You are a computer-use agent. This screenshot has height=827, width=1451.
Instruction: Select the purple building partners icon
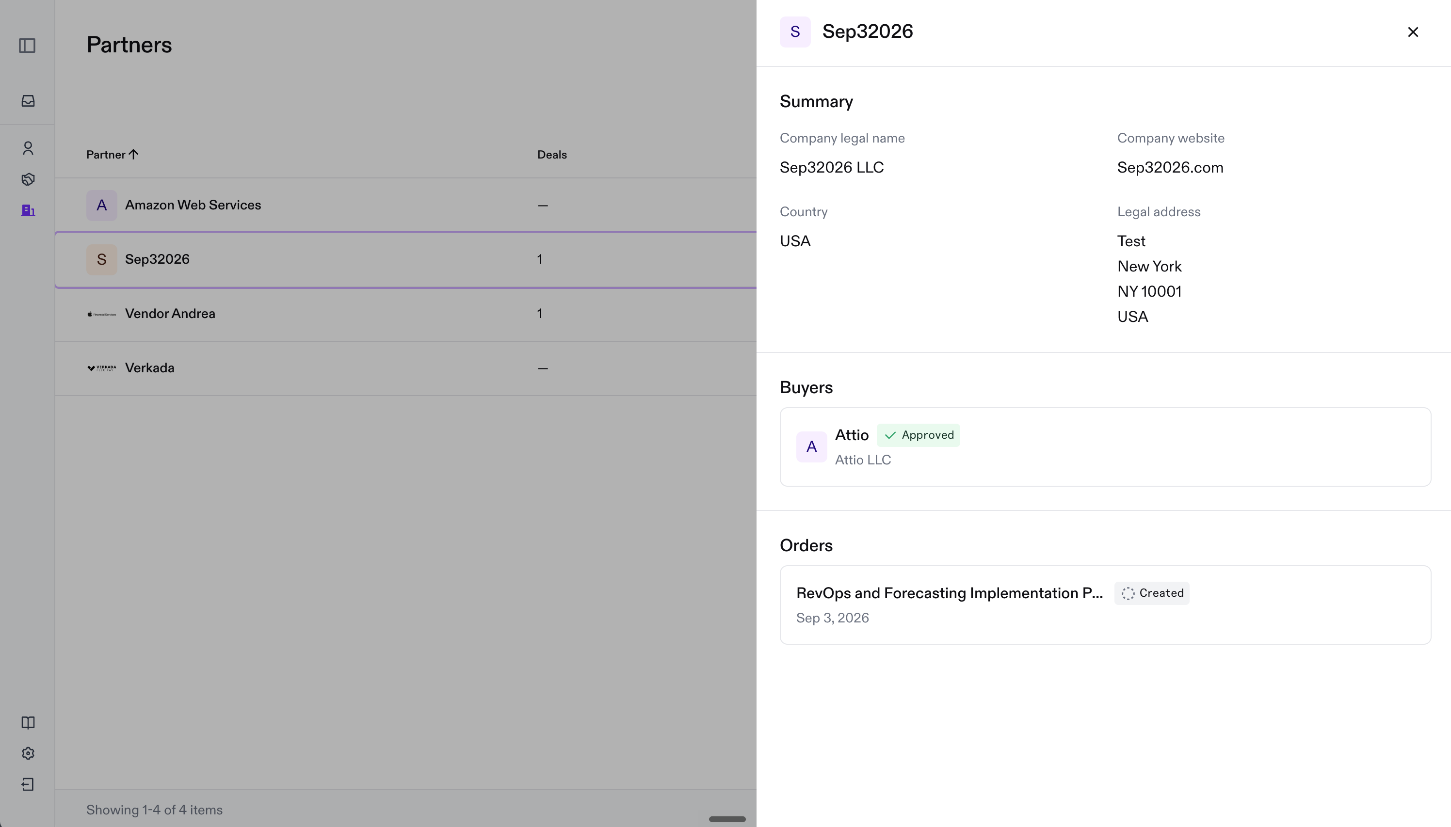pyautogui.click(x=28, y=210)
